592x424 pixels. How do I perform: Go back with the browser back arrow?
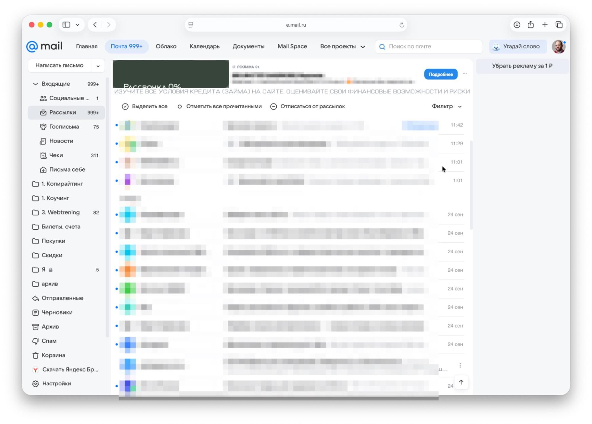[95, 25]
